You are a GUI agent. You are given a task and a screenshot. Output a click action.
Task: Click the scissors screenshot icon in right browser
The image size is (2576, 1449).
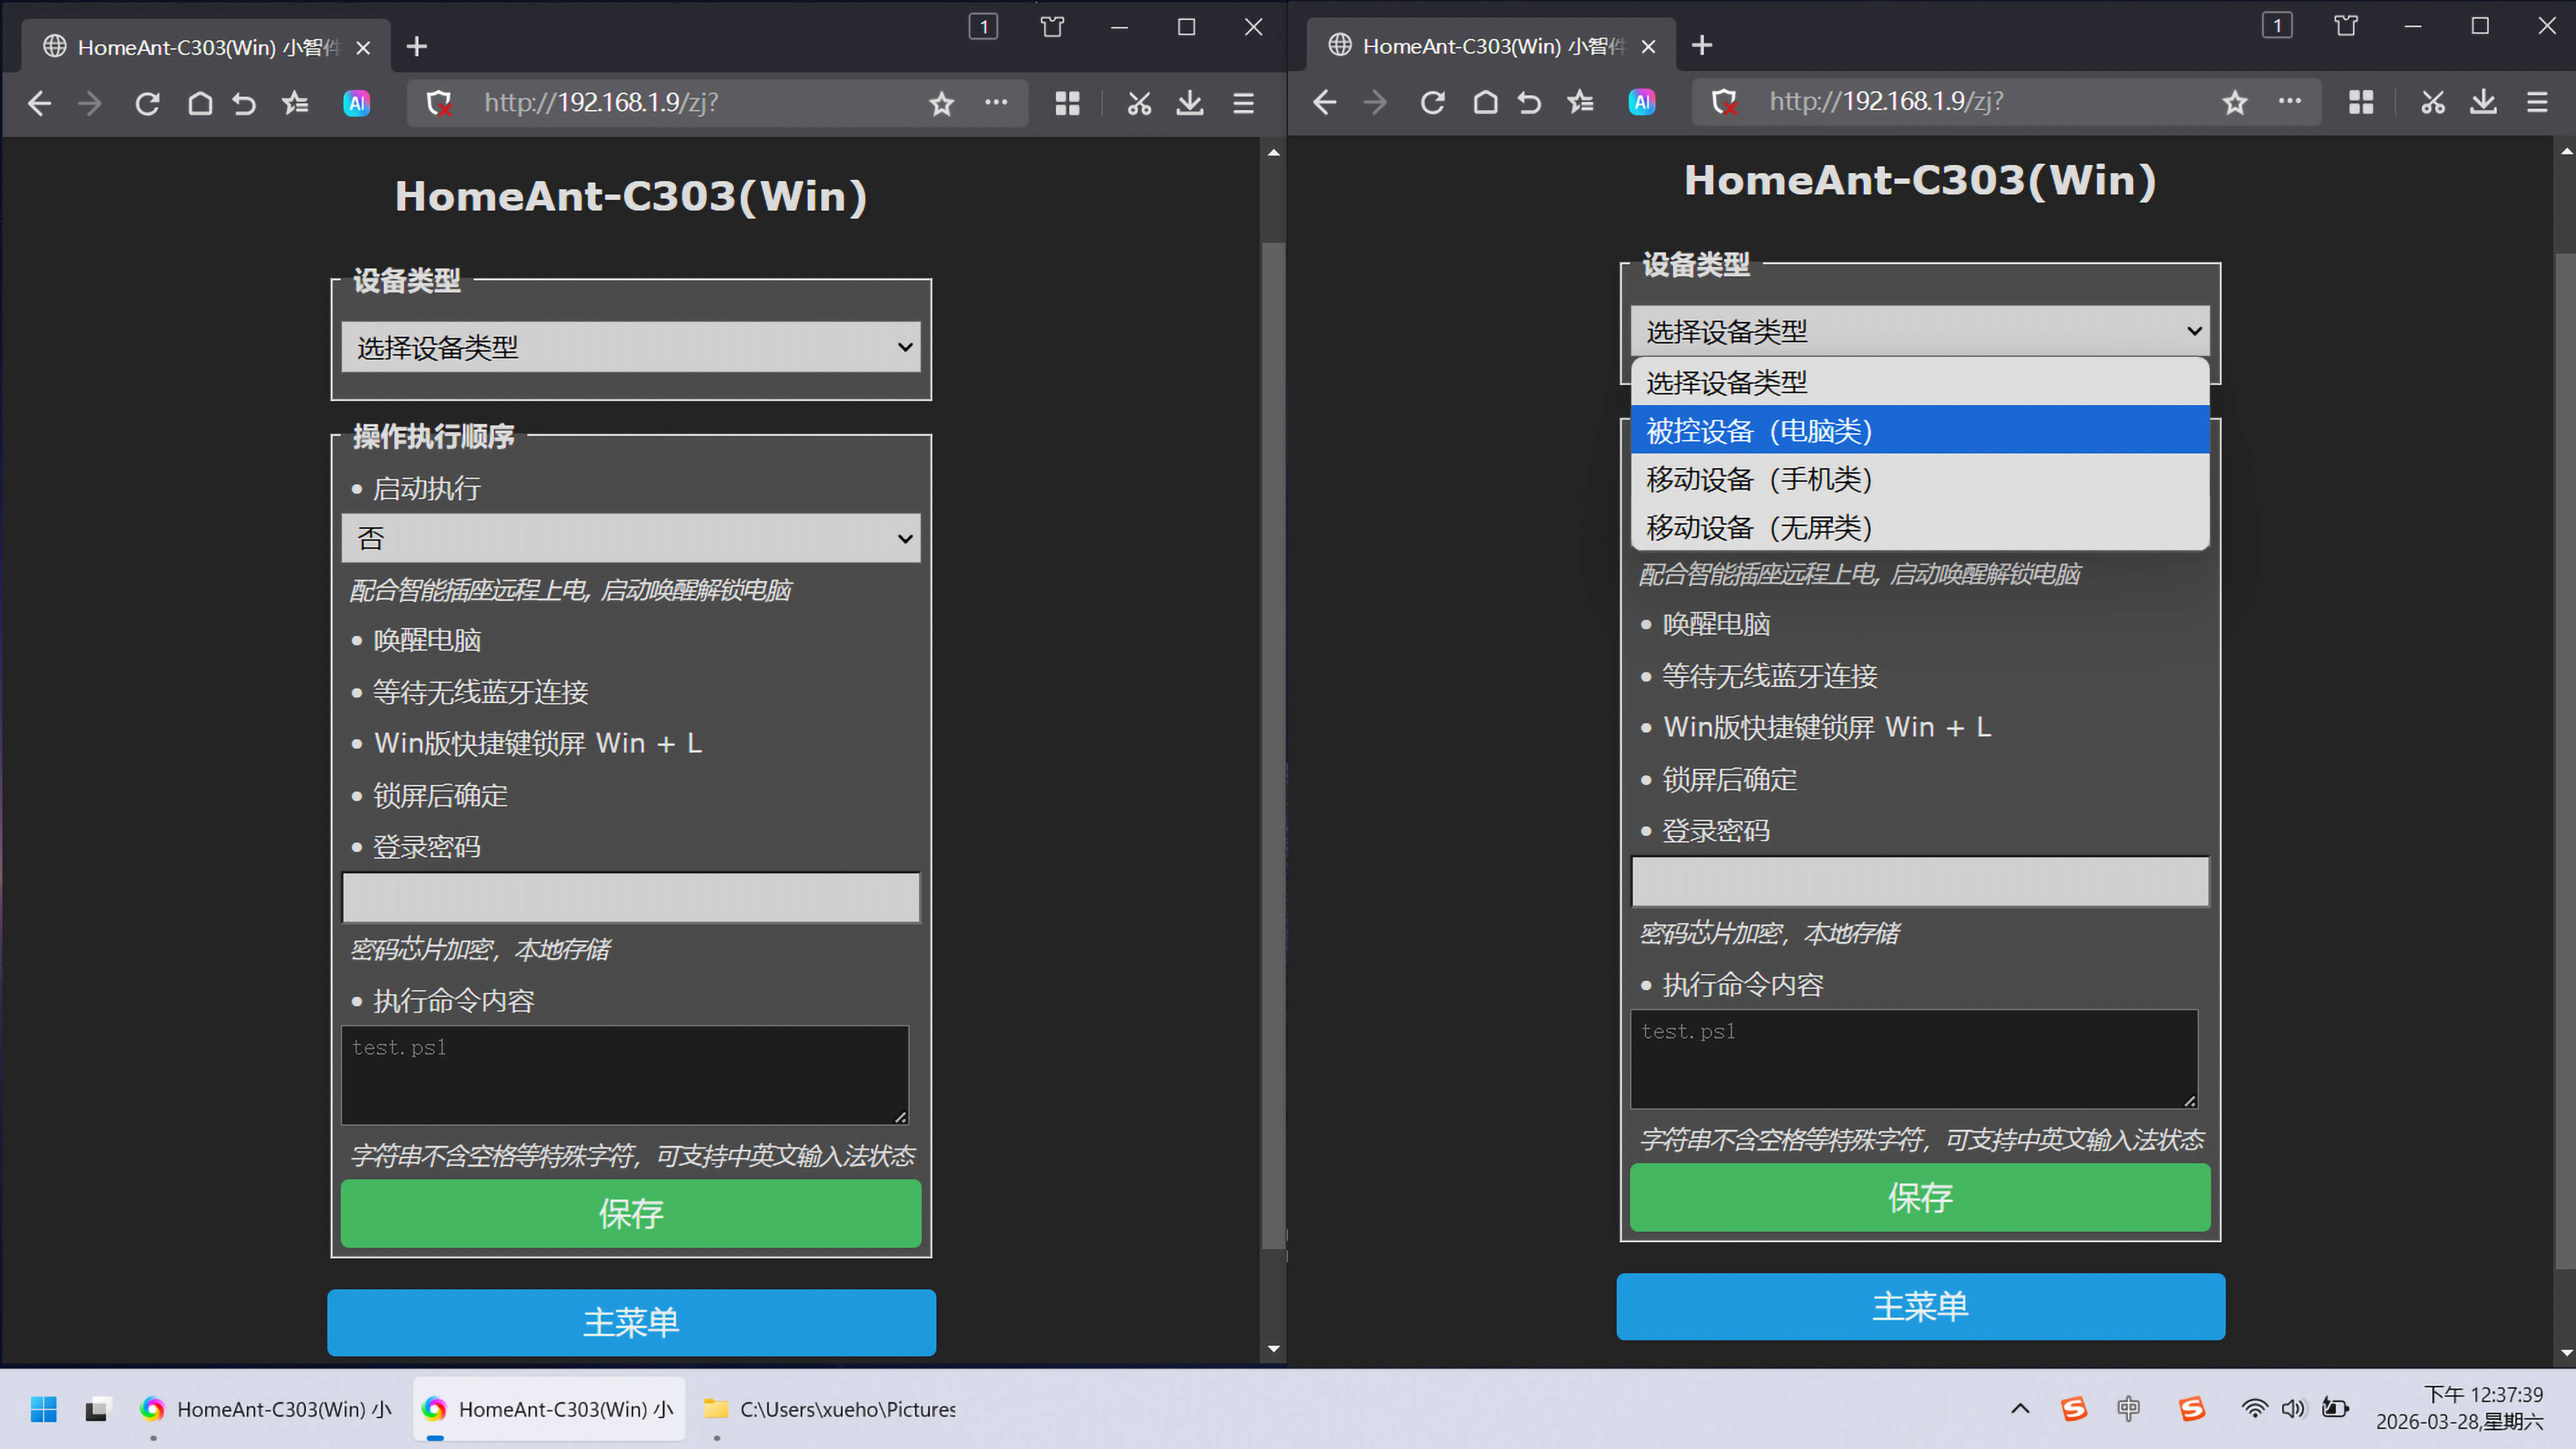click(x=2432, y=102)
